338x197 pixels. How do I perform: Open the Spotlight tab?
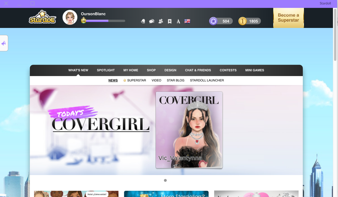[x=106, y=70]
